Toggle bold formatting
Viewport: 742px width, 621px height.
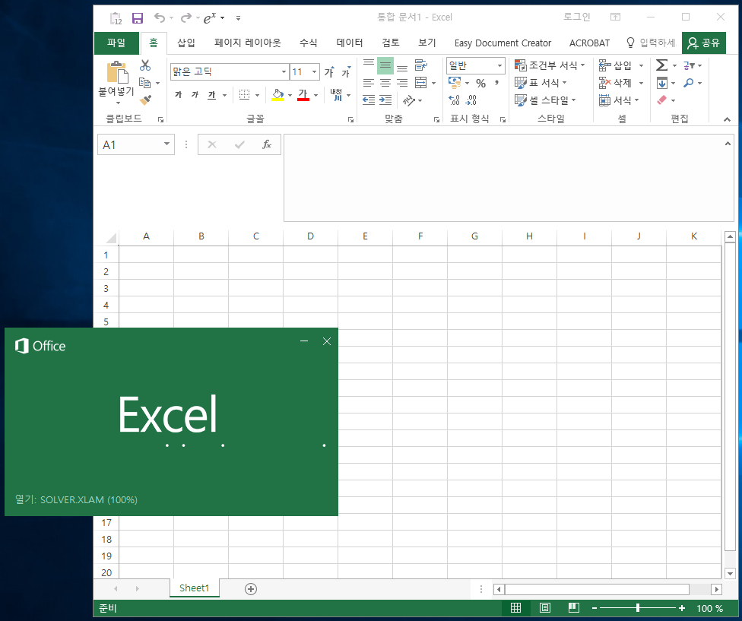[x=179, y=95]
